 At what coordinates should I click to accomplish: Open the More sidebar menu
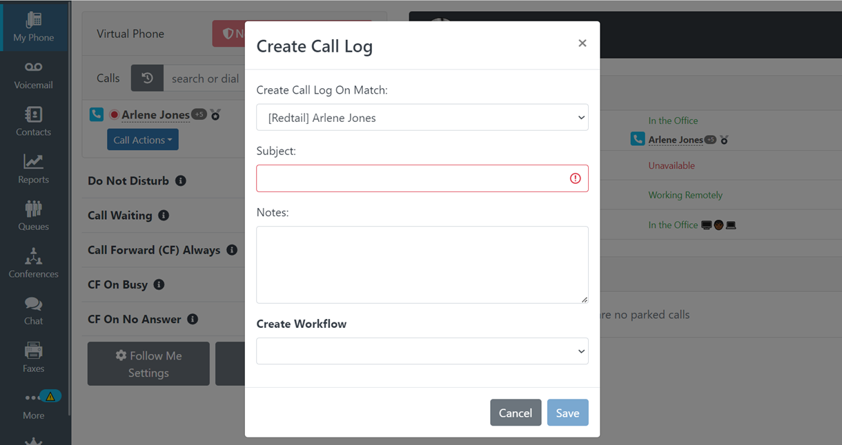point(33,405)
